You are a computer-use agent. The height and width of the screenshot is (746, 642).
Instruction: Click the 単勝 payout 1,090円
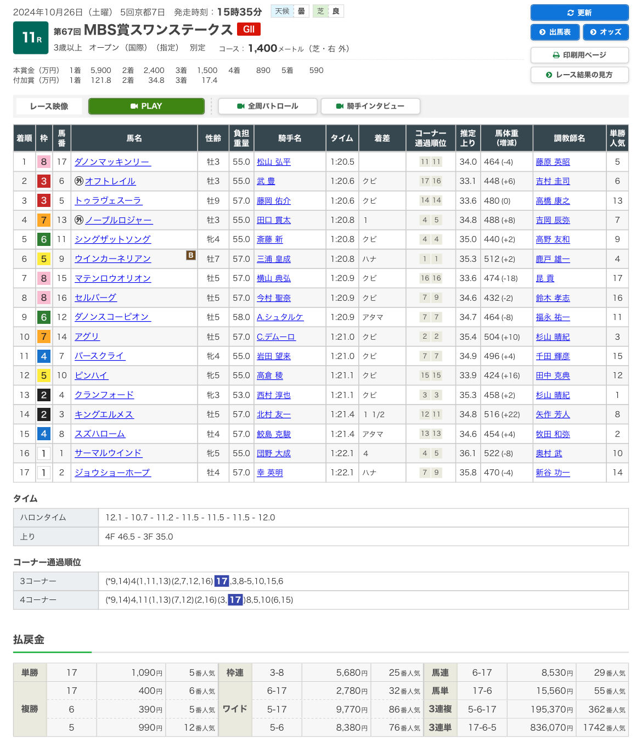click(147, 673)
